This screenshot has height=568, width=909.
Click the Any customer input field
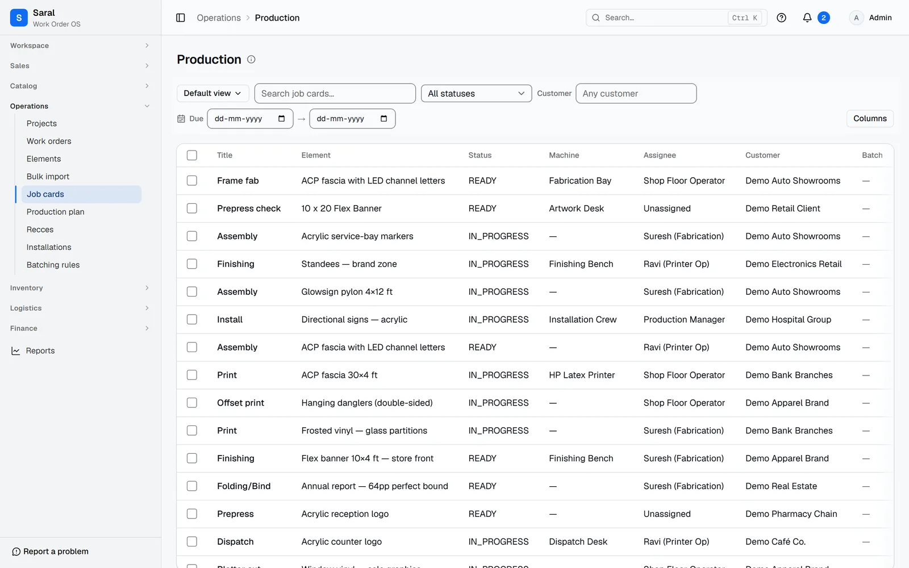[636, 93]
